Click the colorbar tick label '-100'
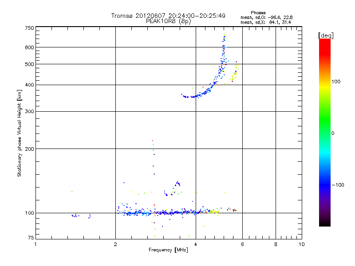Screen dimensions: 355x266 338,185
